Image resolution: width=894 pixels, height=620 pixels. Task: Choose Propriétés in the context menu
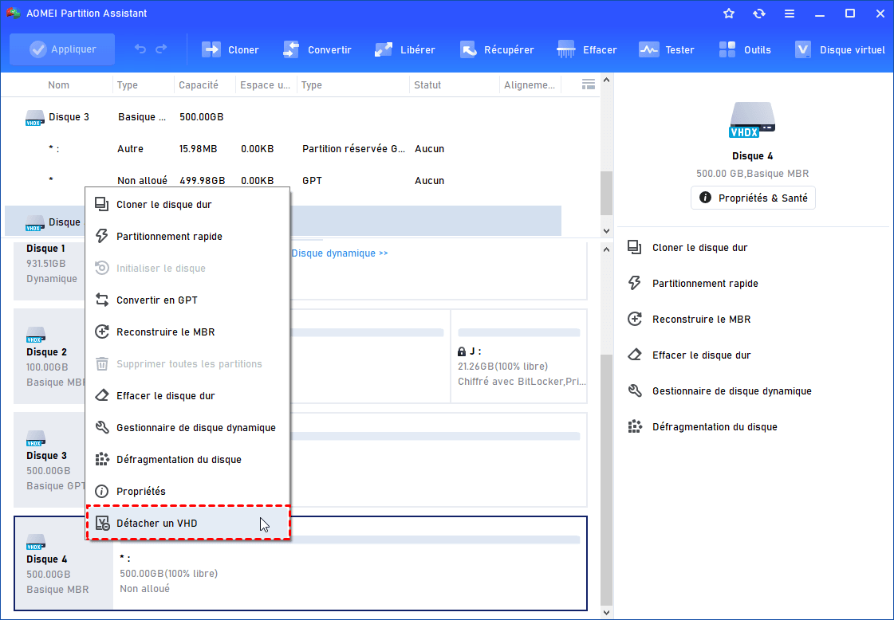pyautogui.click(x=187, y=492)
